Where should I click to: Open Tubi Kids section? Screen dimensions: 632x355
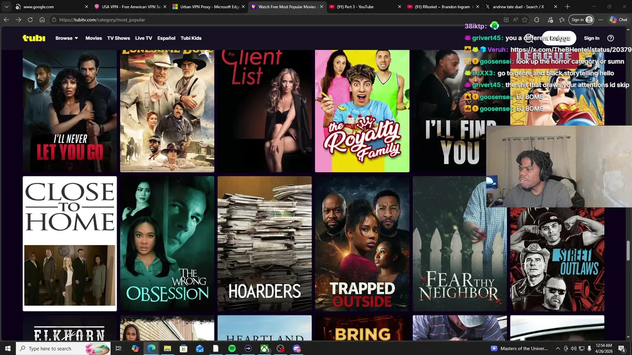[x=191, y=38]
